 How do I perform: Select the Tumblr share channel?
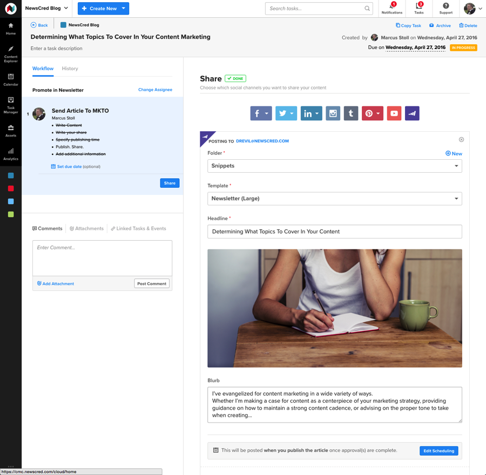pyautogui.click(x=351, y=113)
